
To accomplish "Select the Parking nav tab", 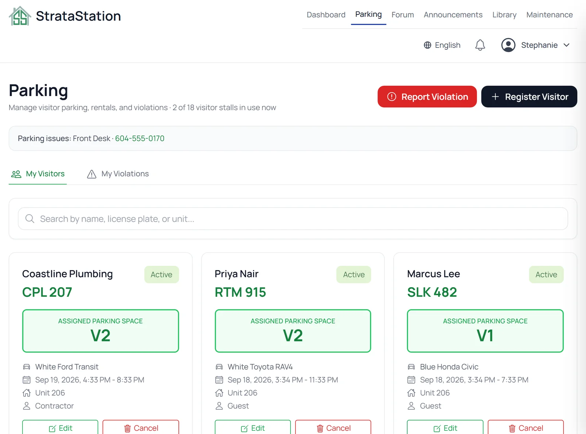I will 368,14.
